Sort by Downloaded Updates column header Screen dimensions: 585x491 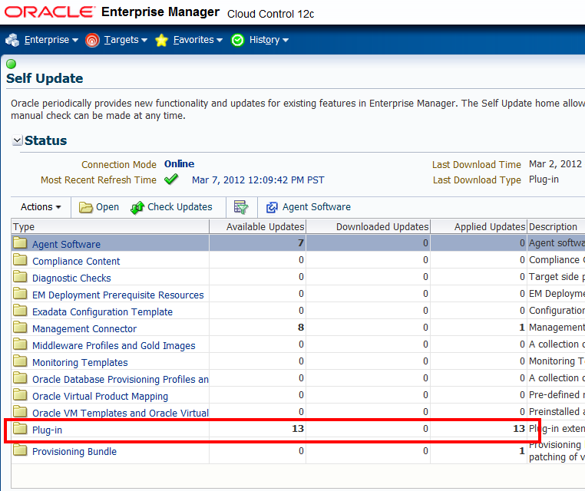369,226
